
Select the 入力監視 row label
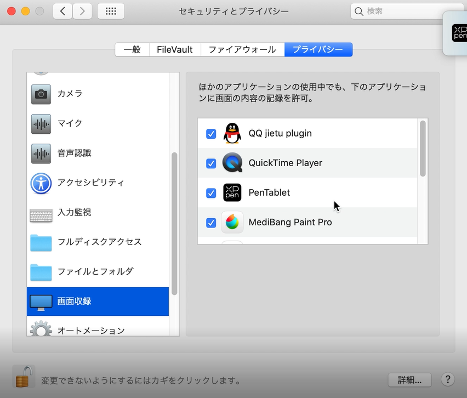74,212
